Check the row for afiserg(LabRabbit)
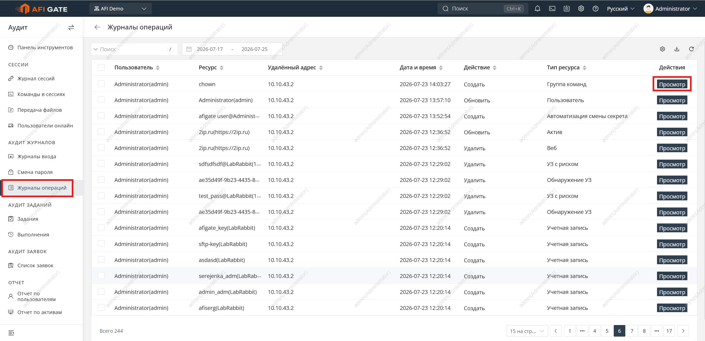The image size is (705, 341). pos(101,307)
